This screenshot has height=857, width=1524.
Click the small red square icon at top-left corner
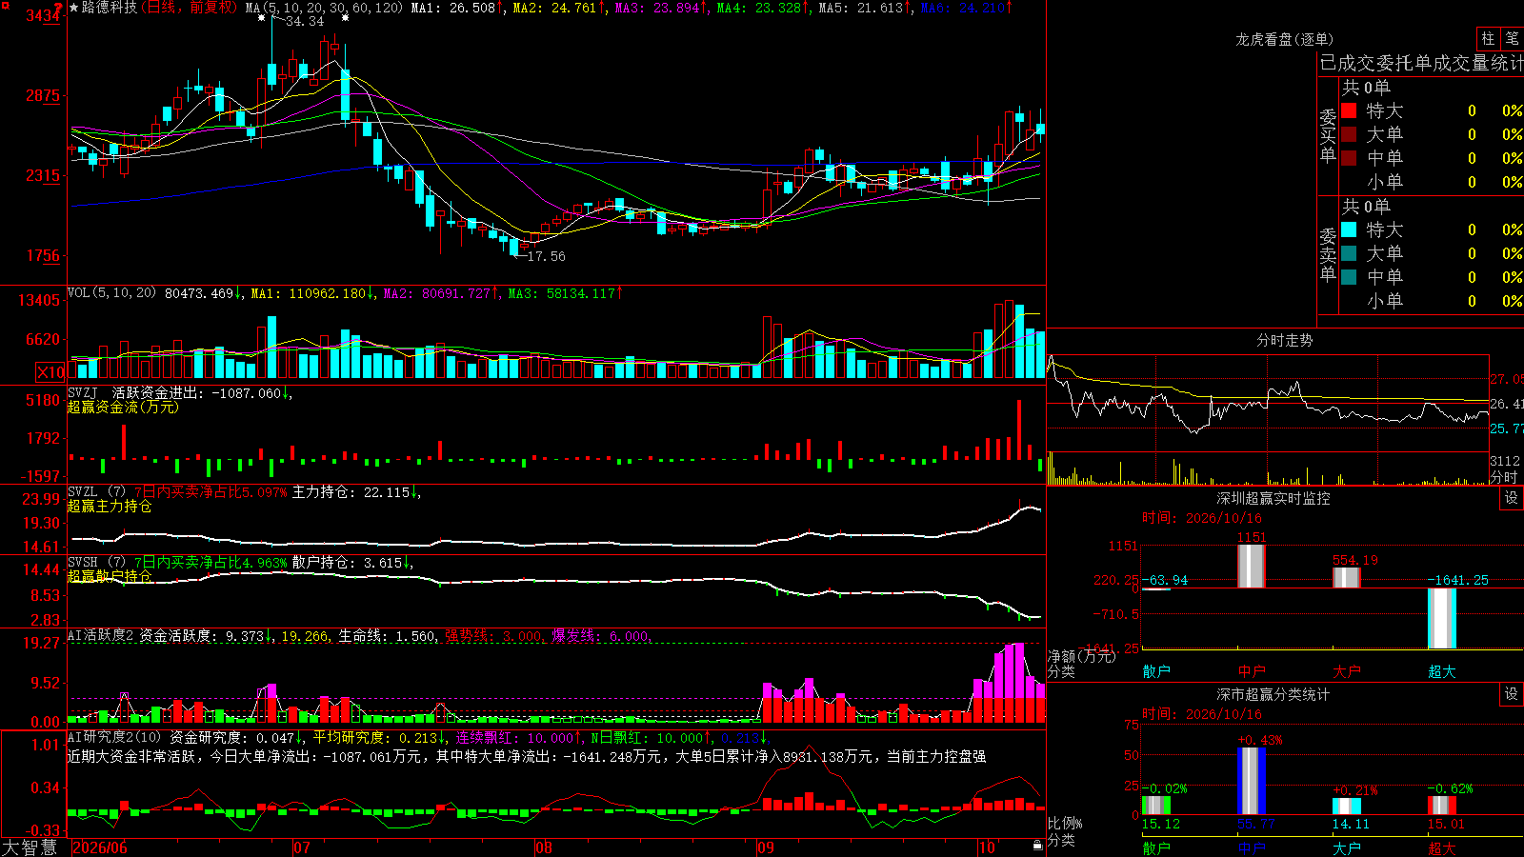point(6,6)
